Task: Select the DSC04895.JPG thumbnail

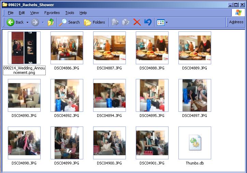Action: 152,95
